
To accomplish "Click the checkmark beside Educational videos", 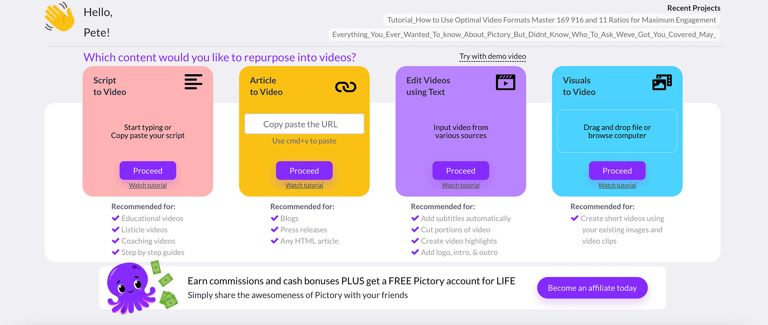I will pos(115,218).
